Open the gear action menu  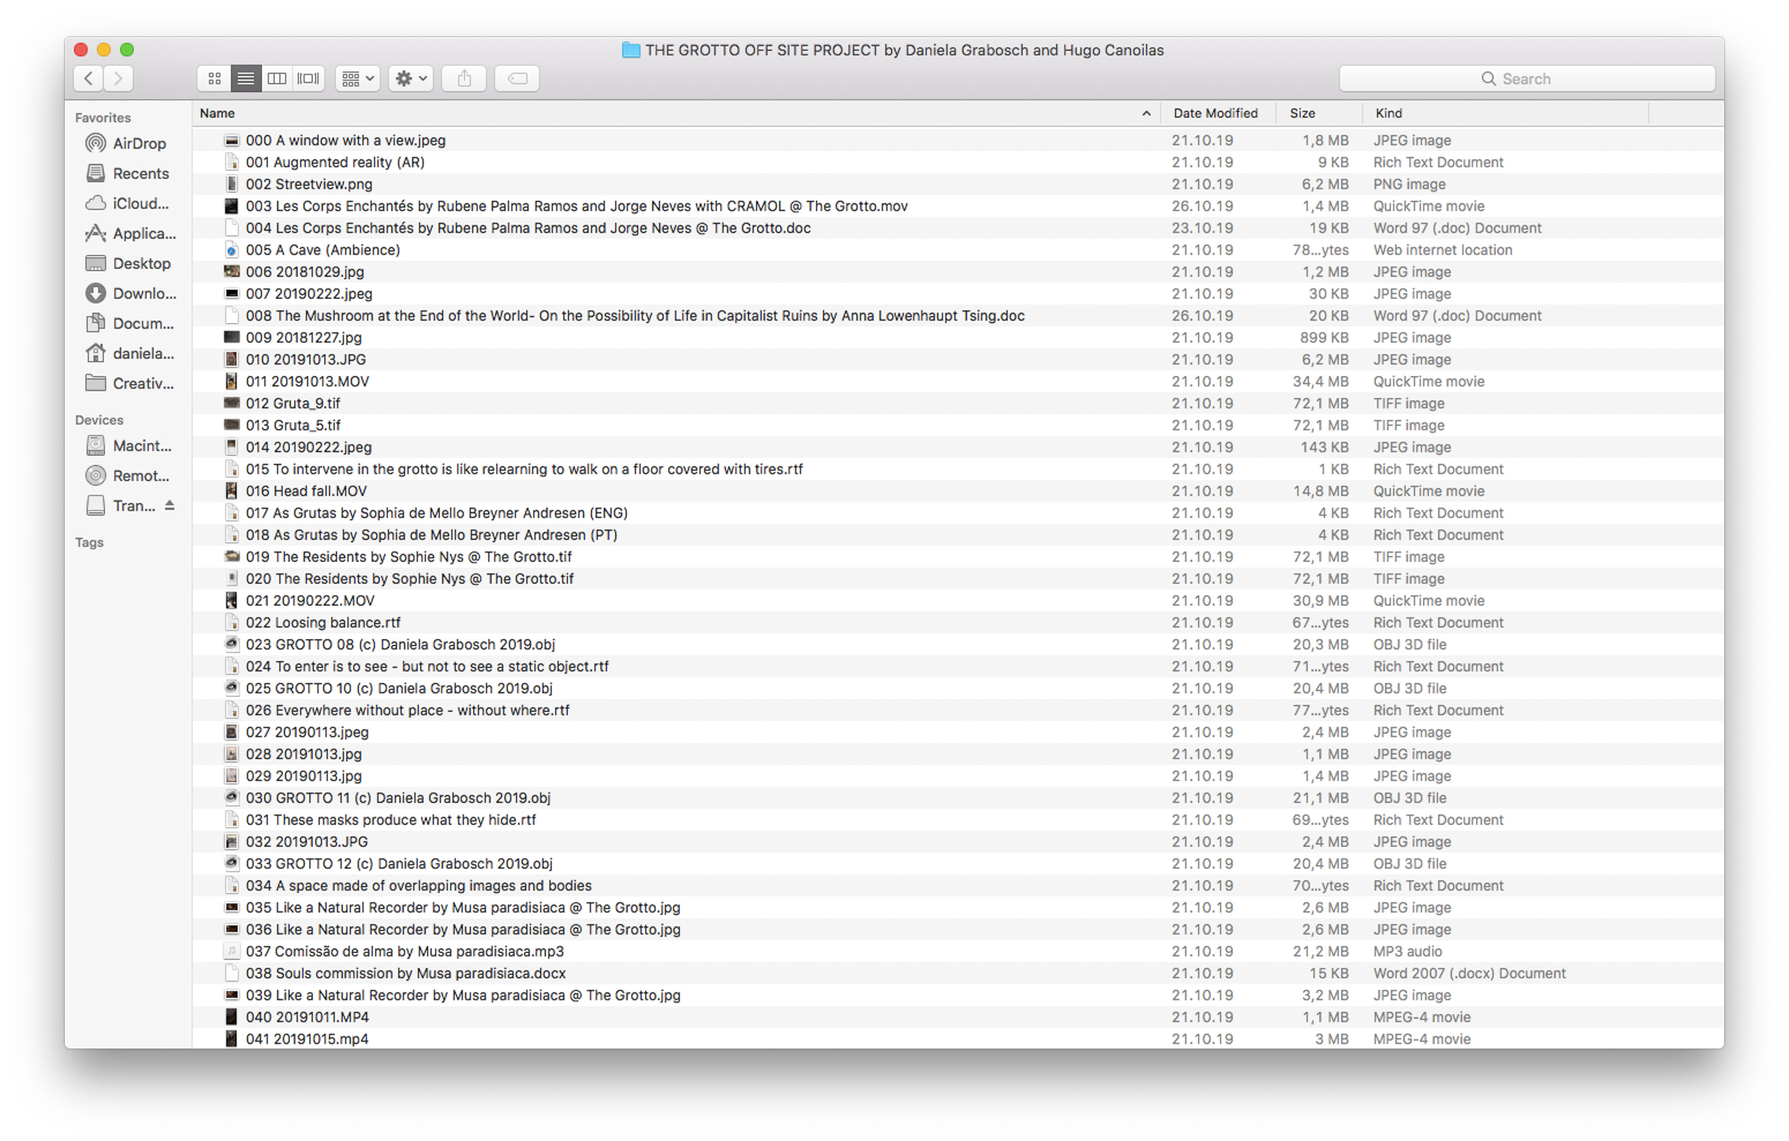tap(411, 78)
